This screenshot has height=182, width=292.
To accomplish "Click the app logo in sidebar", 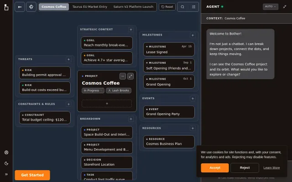I will tap(6, 7).
